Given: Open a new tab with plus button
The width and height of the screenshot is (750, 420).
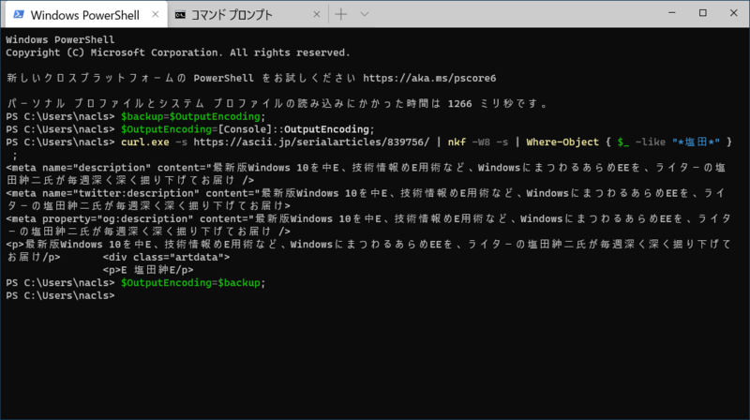Looking at the screenshot, I should pos(341,14).
